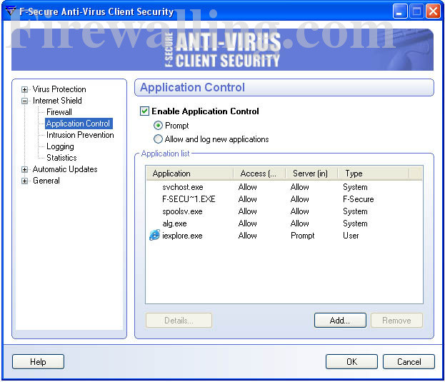The height and width of the screenshot is (382, 445).
Task: Click Access Allow cell for alg.exe
Action: pyautogui.click(x=247, y=223)
